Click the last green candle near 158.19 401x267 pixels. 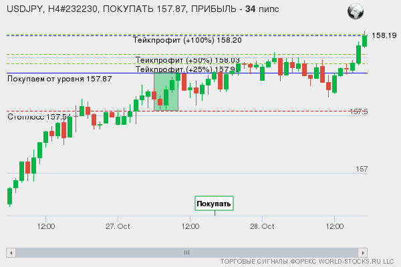point(365,40)
